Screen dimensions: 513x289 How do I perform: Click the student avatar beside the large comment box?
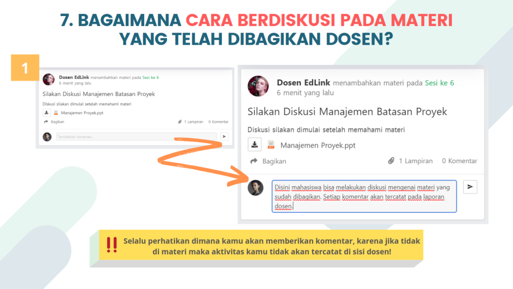[x=255, y=188]
